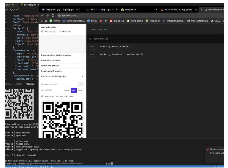
Task: Open the spring api 5.2 bookmark
Action: (x=135, y=21)
